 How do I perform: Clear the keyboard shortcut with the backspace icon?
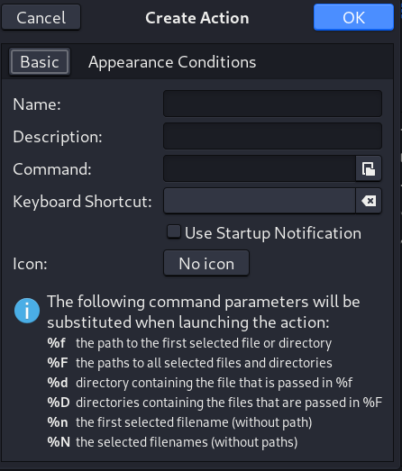(369, 201)
